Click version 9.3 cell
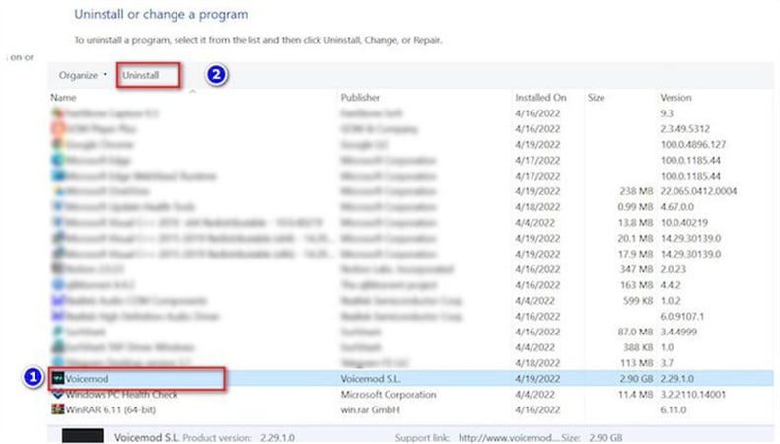Image resolution: width=780 pixels, height=444 pixels. (667, 113)
